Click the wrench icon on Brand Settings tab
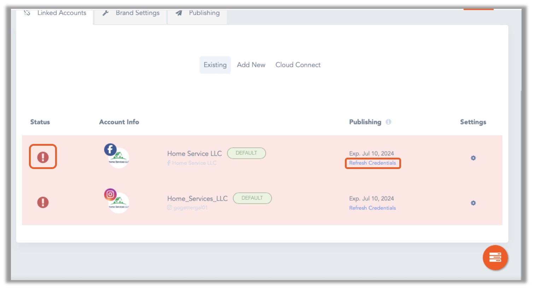This screenshot has height=290, width=535. tap(105, 13)
